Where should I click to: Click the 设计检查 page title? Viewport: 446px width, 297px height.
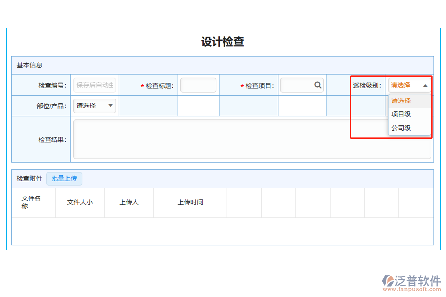click(x=223, y=42)
